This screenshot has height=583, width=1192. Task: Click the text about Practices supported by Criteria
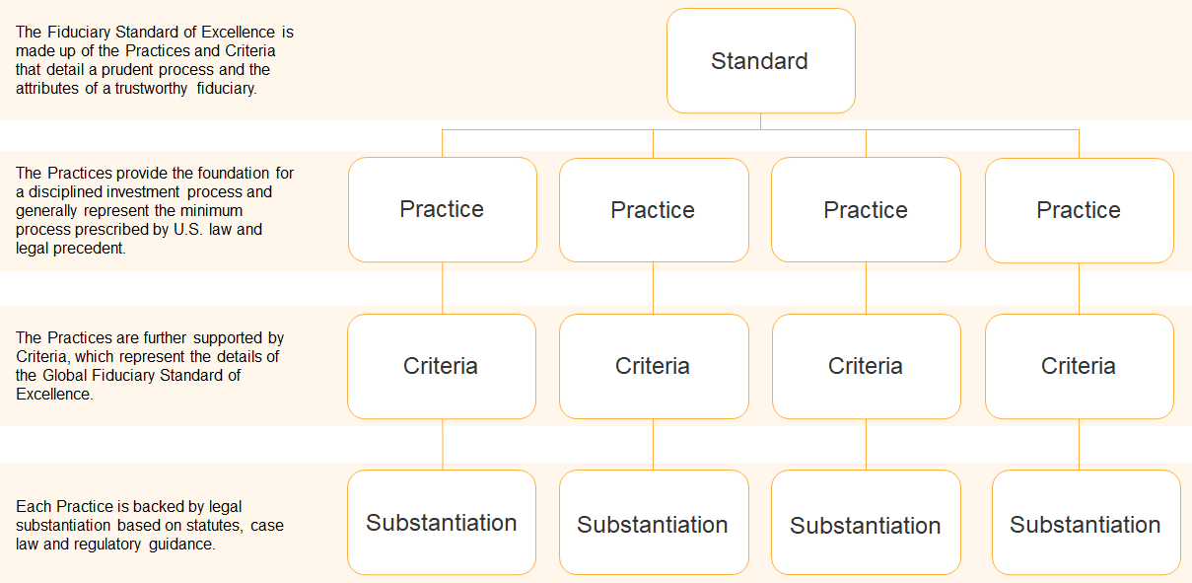coord(151,365)
